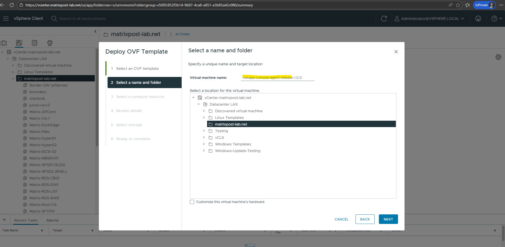Expand the Windows Templates folder node

click(x=204, y=144)
